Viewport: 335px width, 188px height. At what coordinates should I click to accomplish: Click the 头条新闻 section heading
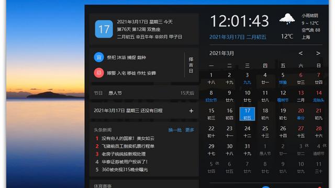[x=103, y=130]
